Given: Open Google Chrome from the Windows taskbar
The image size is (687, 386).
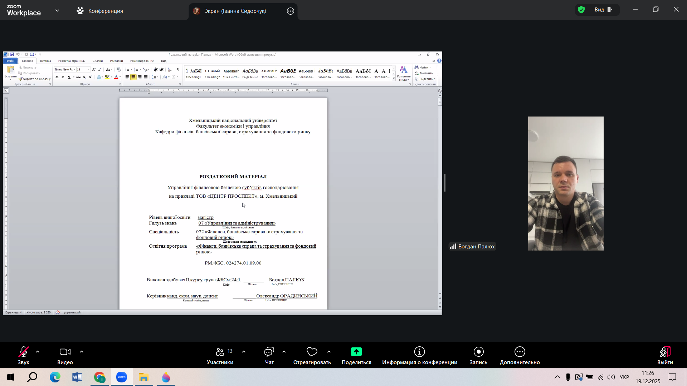Looking at the screenshot, I should 99,377.
